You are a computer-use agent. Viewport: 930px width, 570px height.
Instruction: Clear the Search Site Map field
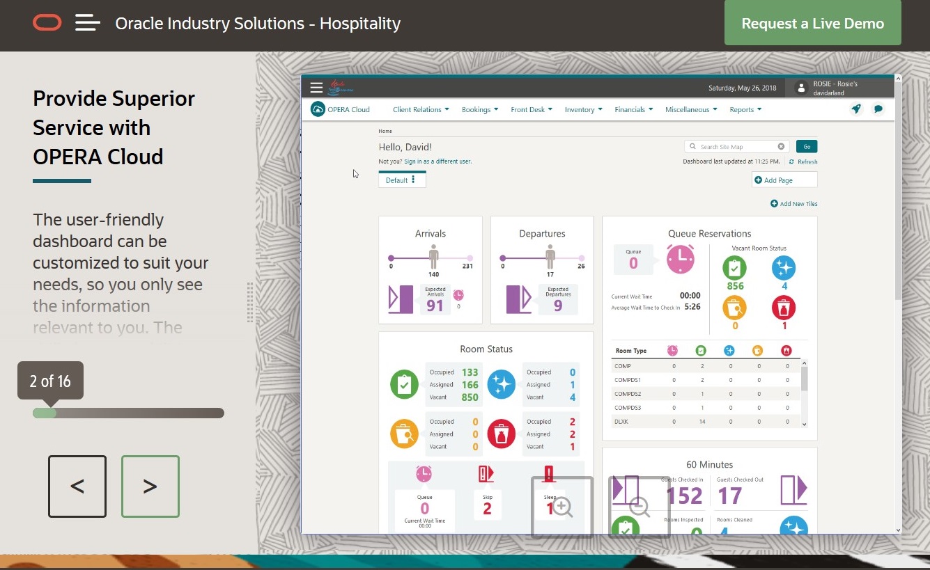tap(782, 147)
